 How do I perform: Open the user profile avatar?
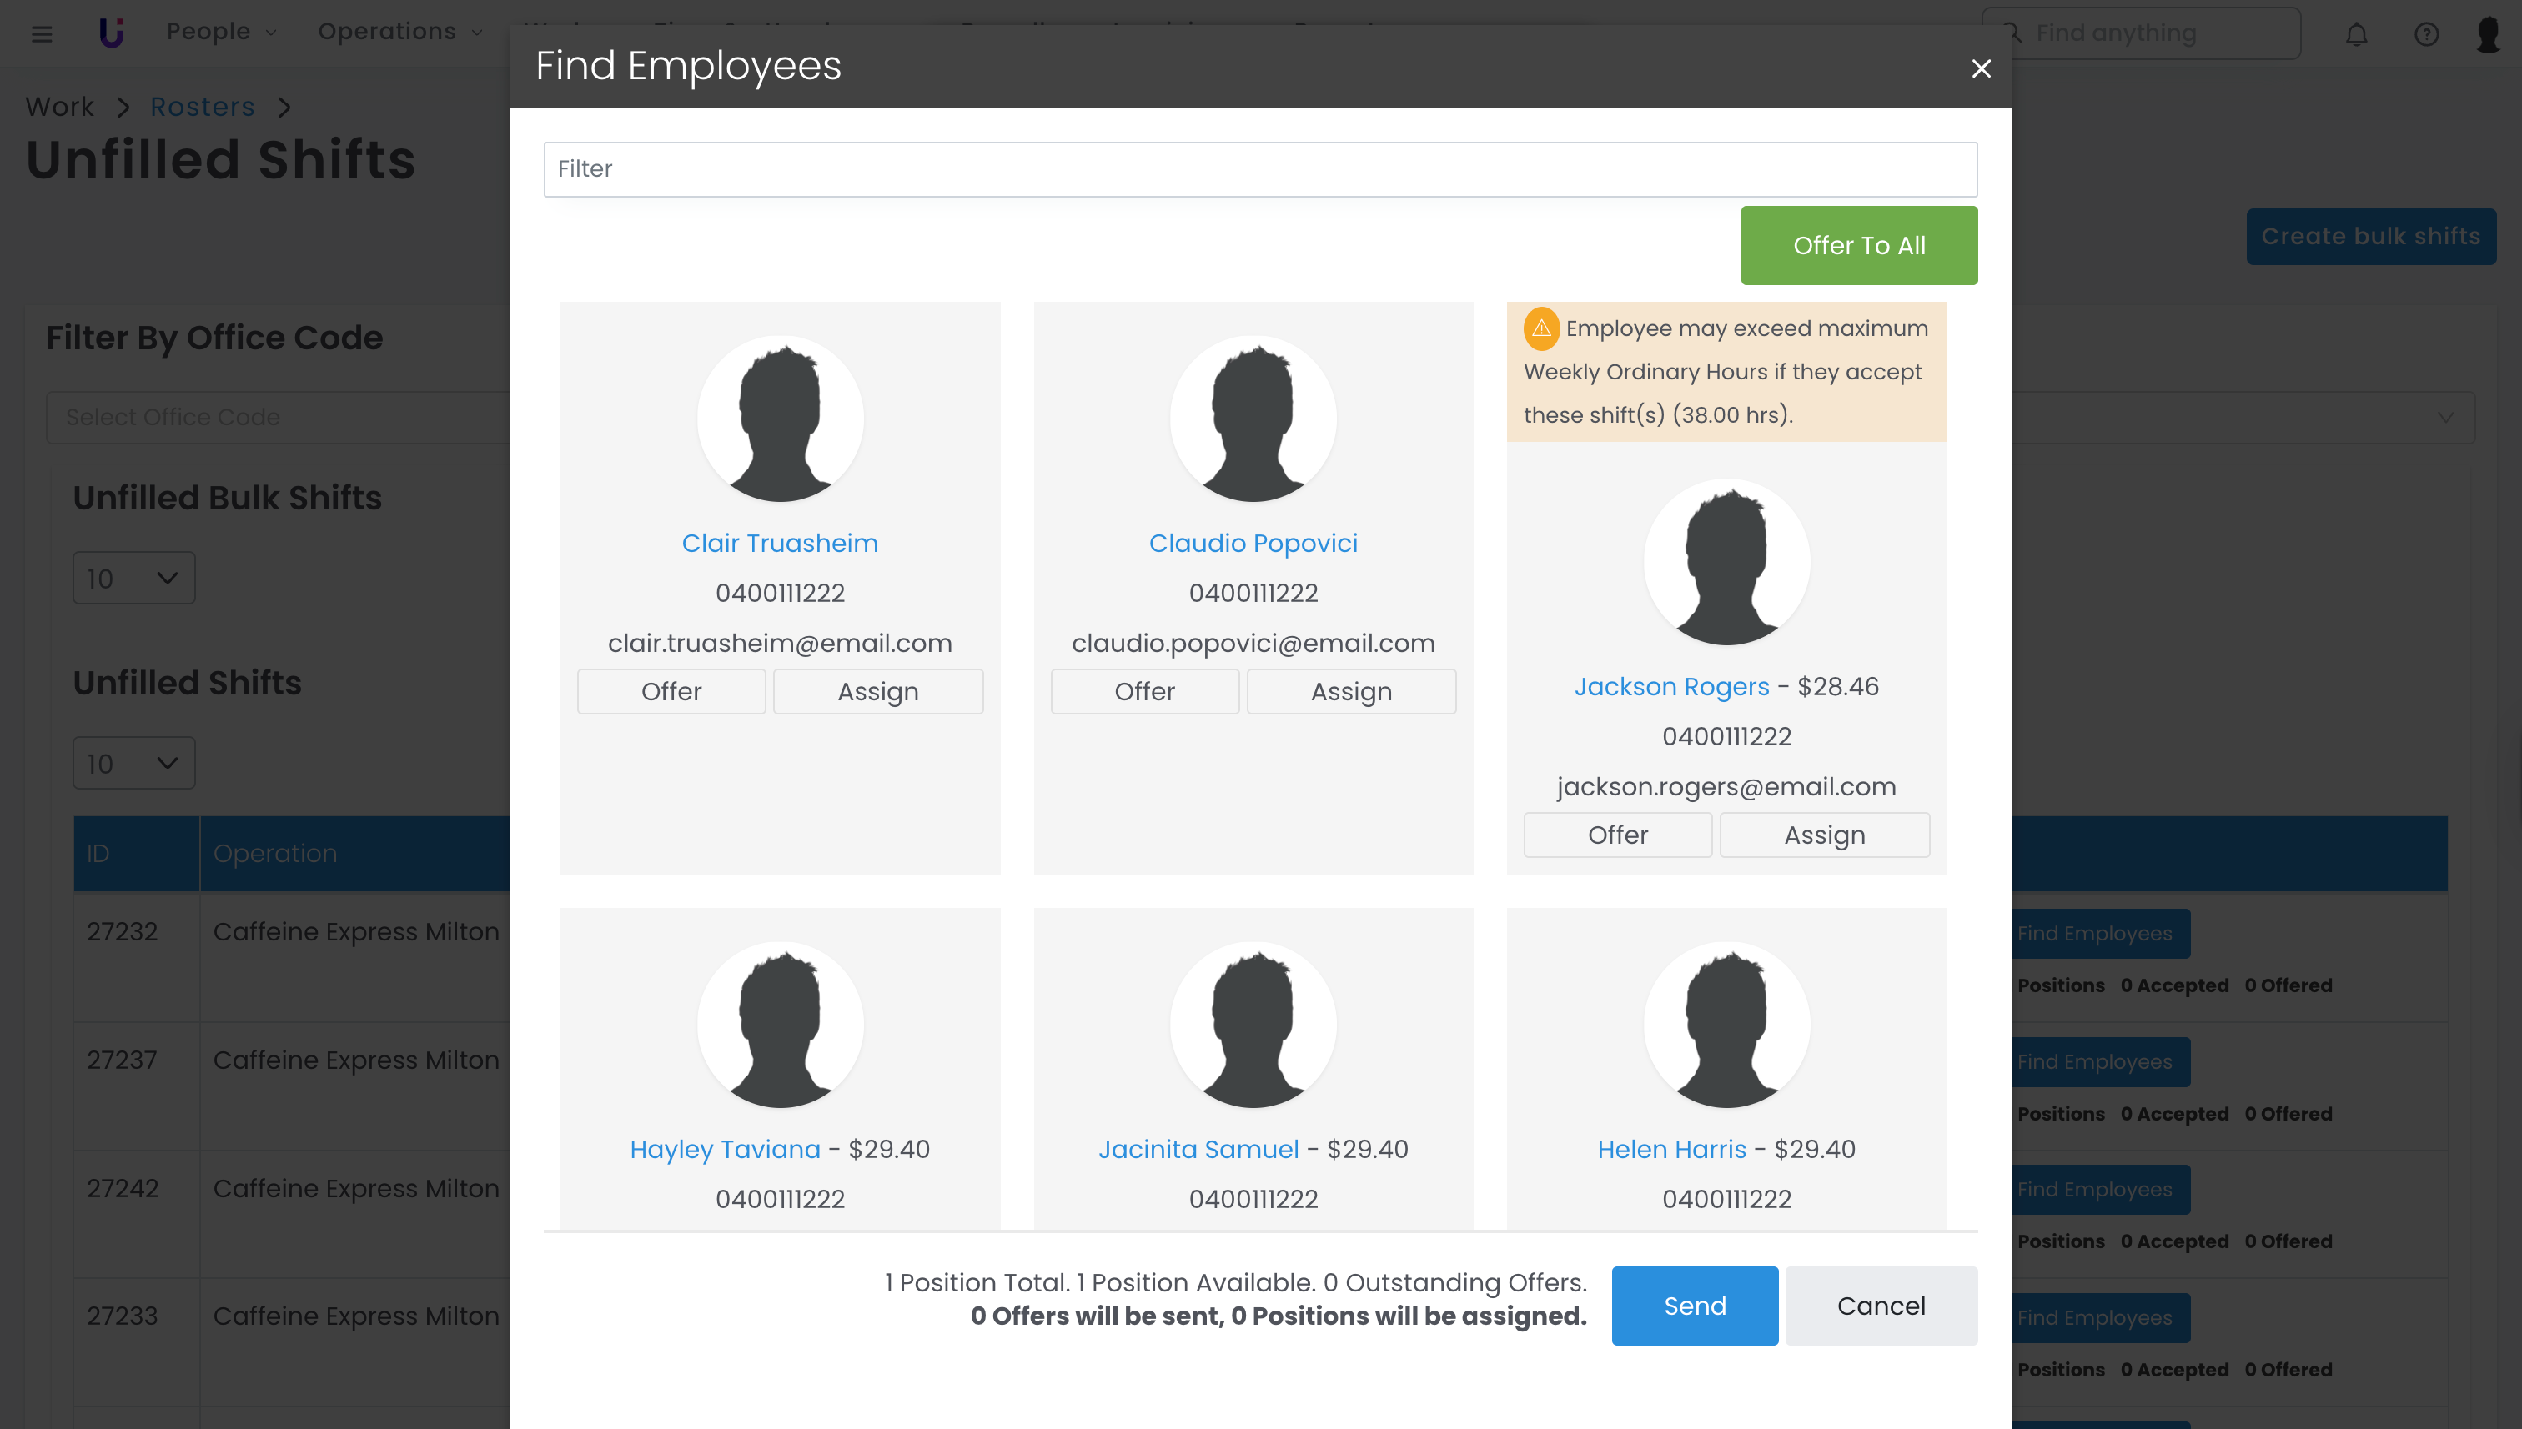pos(2489,34)
